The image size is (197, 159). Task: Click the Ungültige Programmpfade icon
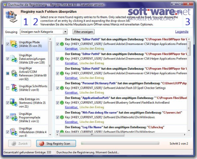coord(14,117)
